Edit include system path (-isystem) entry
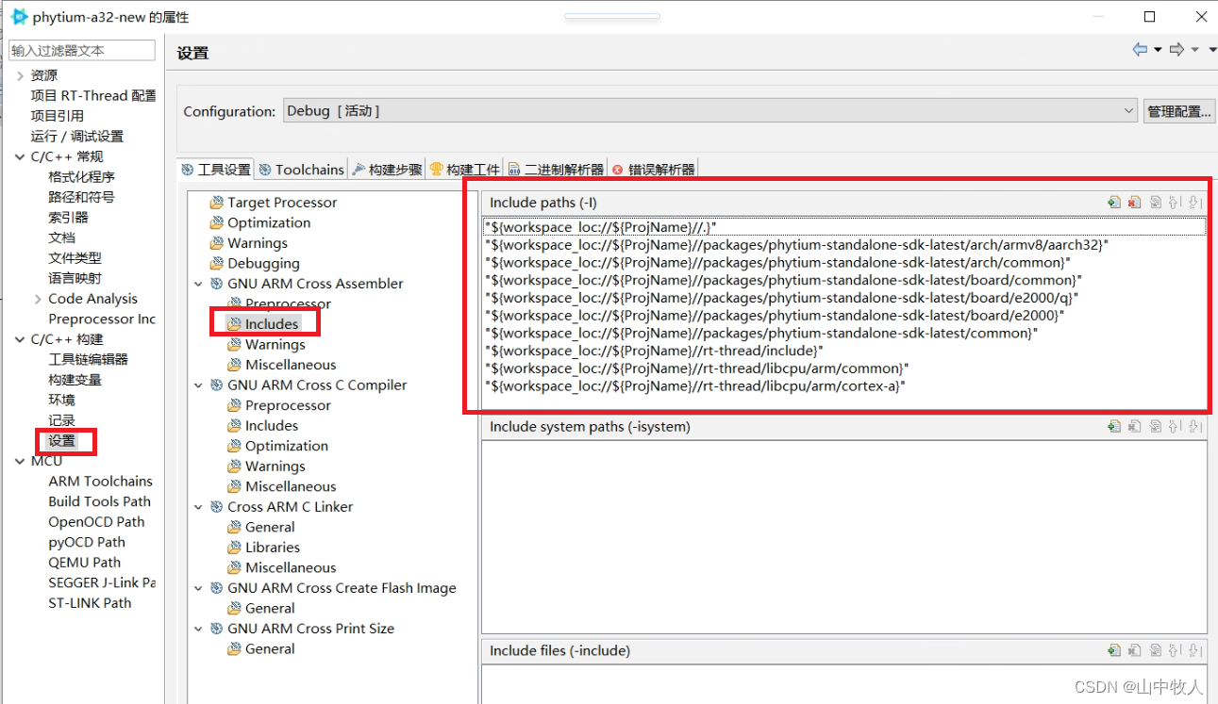This screenshot has height=704, width=1218. tap(1155, 427)
